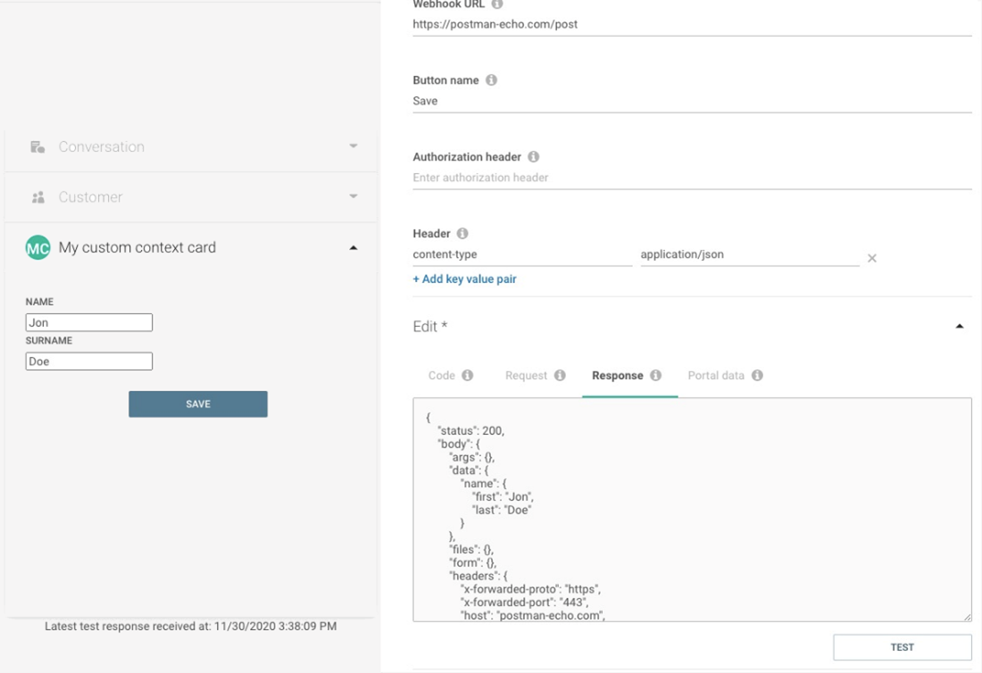The height and width of the screenshot is (673, 982).
Task: Expand the Customer section
Action: (x=354, y=196)
